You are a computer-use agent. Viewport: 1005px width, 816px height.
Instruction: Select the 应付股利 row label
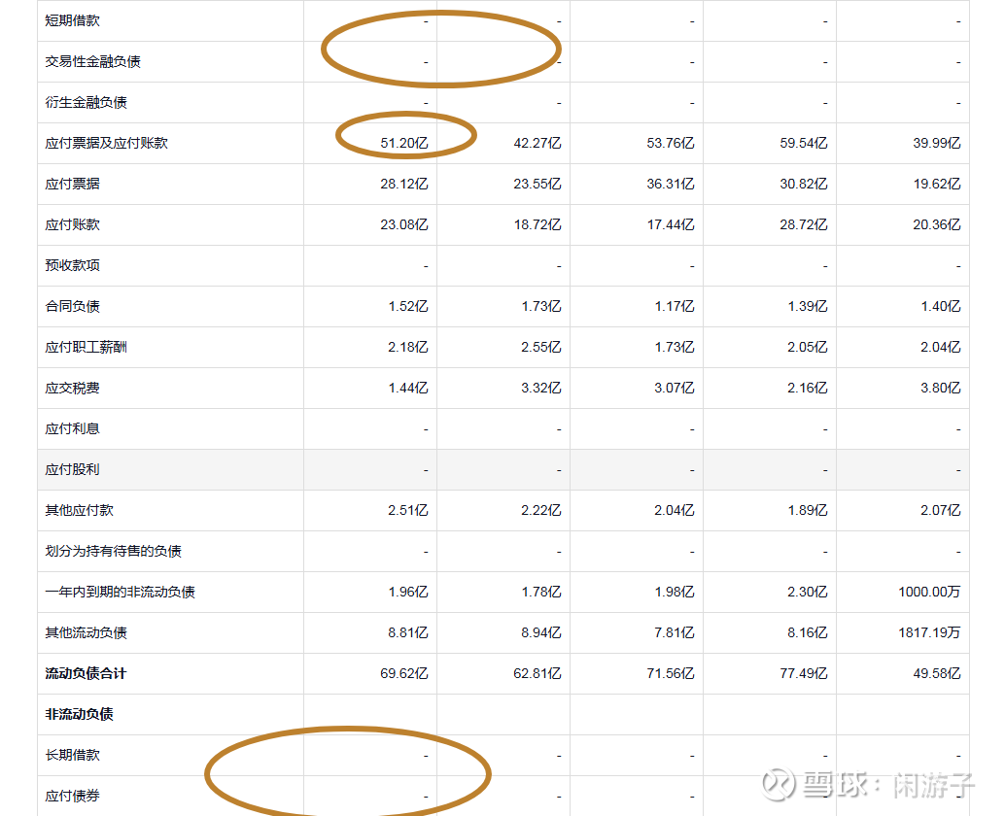click(73, 469)
